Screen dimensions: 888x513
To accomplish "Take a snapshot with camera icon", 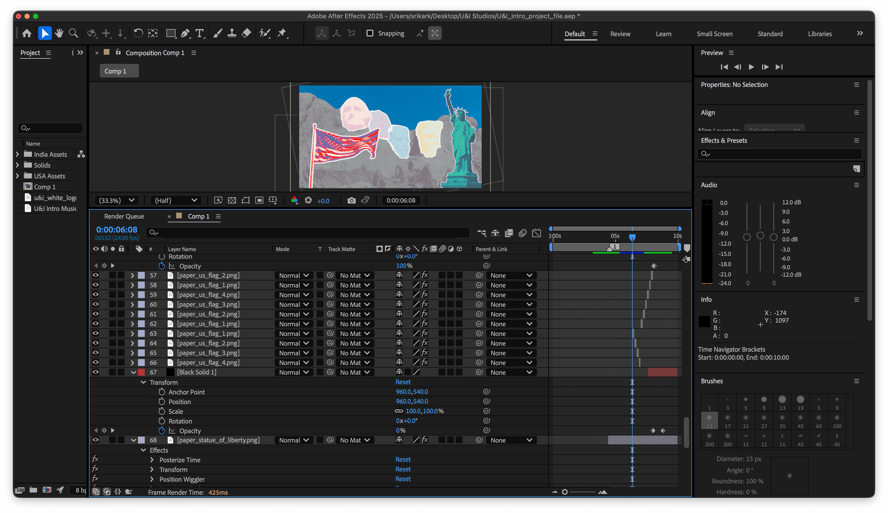I will pyautogui.click(x=351, y=200).
